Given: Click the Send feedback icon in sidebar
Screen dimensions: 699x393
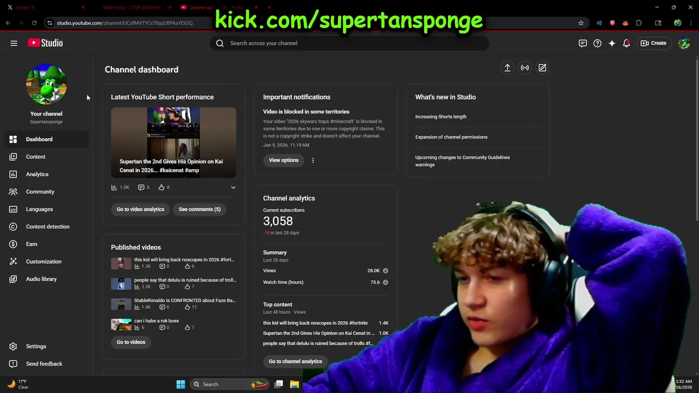Looking at the screenshot, I should click(13, 364).
